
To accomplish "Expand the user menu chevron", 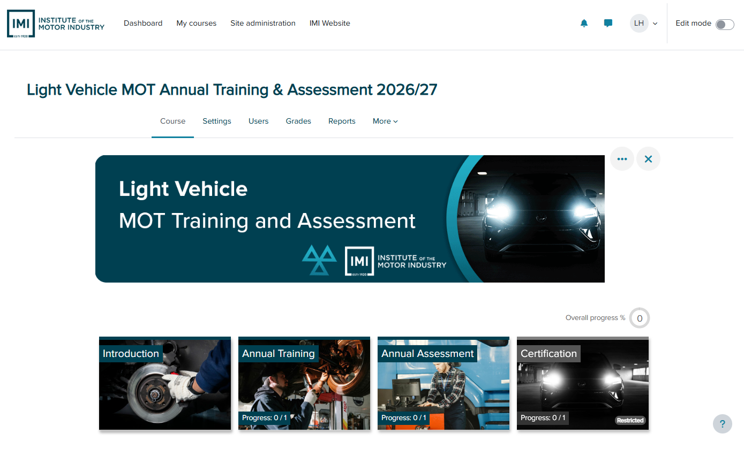I will point(655,24).
